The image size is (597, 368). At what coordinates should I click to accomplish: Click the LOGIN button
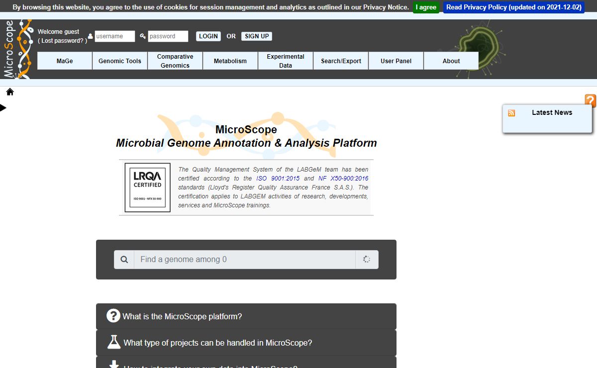pos(208,36)
